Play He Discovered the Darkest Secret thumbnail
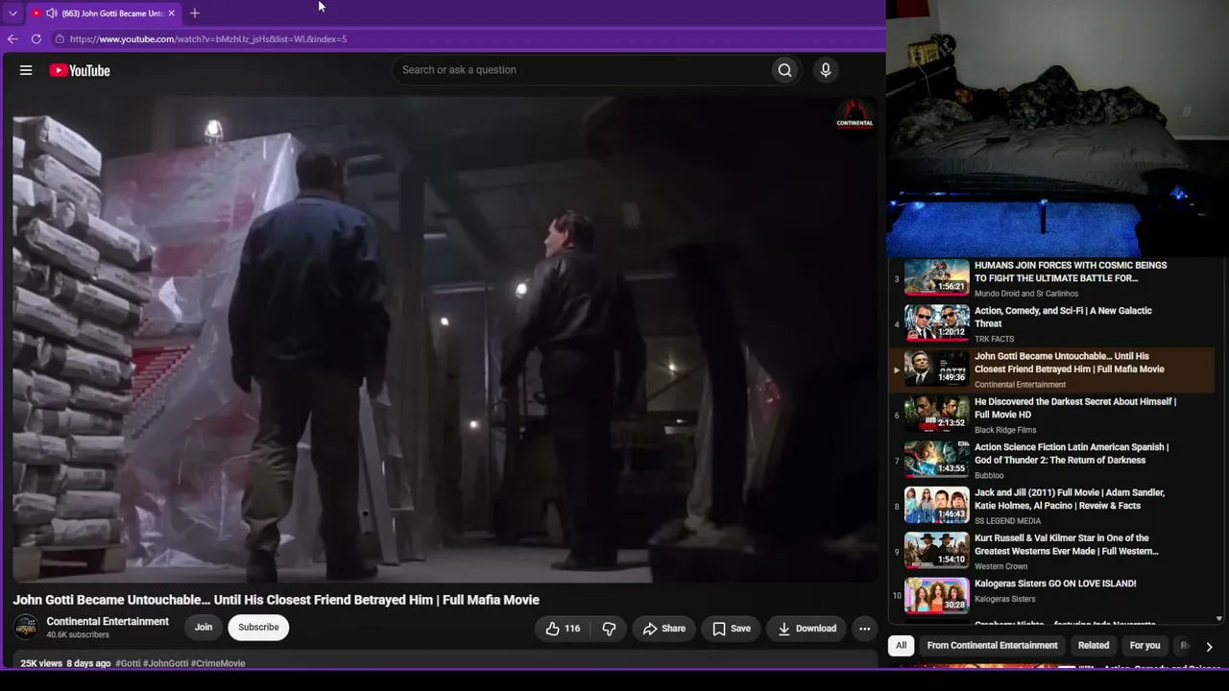This screenshot has width=1229, height=691. click(x=937, y=414)
